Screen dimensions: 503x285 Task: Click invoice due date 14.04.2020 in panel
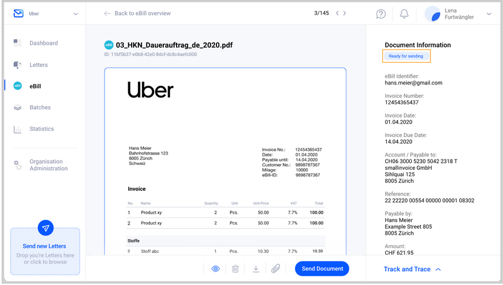(x=398, y=141)
